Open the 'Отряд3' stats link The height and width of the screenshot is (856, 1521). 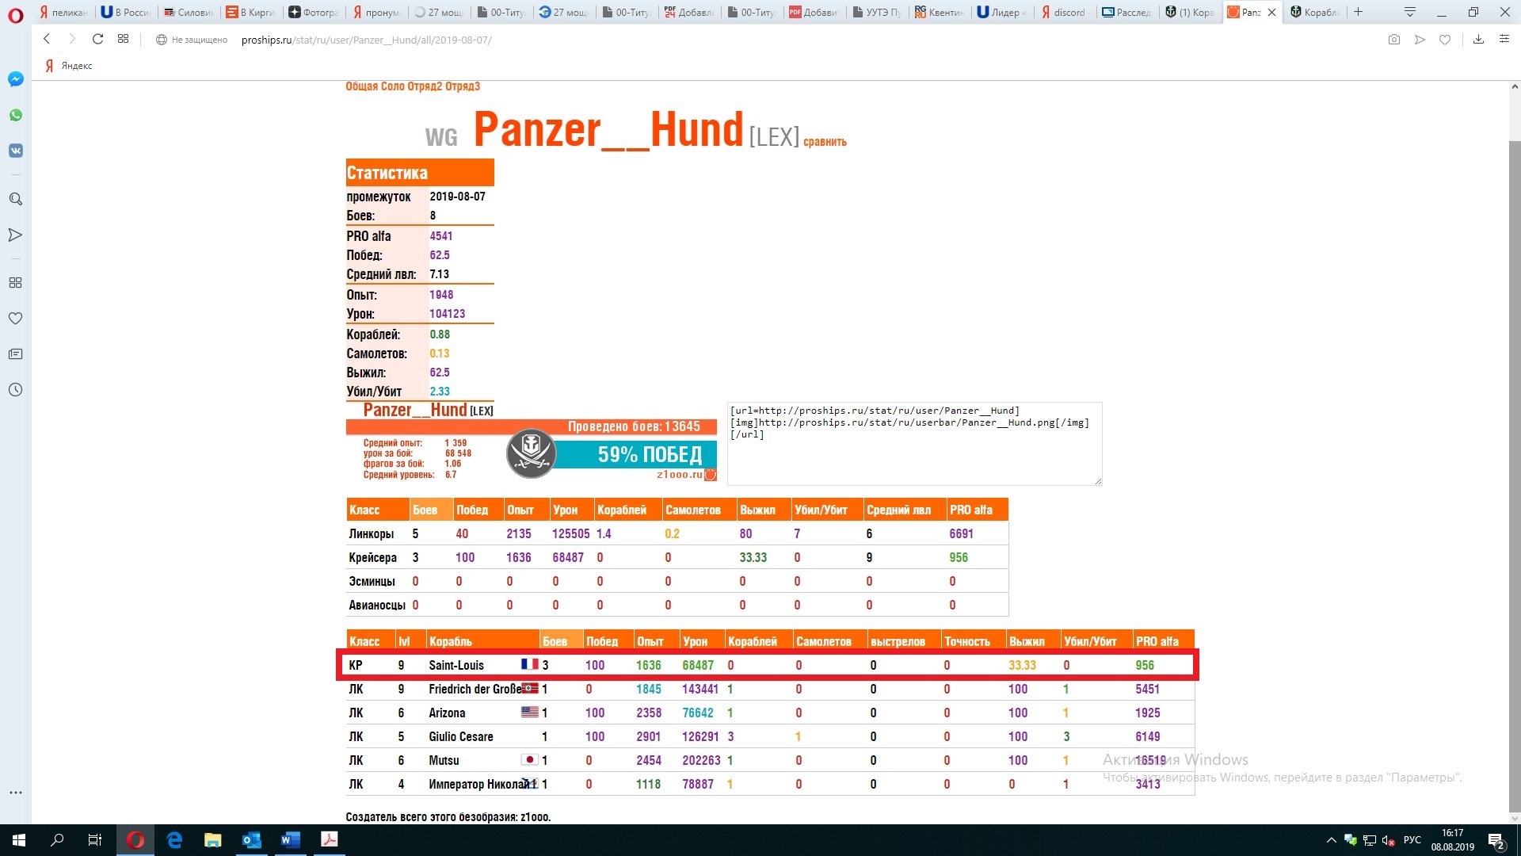click(463, 86)
